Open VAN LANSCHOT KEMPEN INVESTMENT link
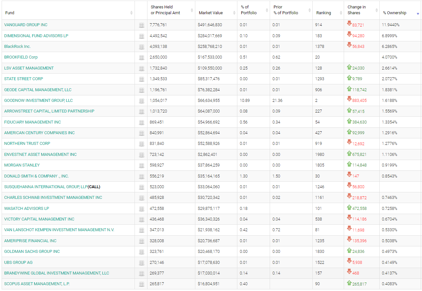 click(x=59, y=230)
